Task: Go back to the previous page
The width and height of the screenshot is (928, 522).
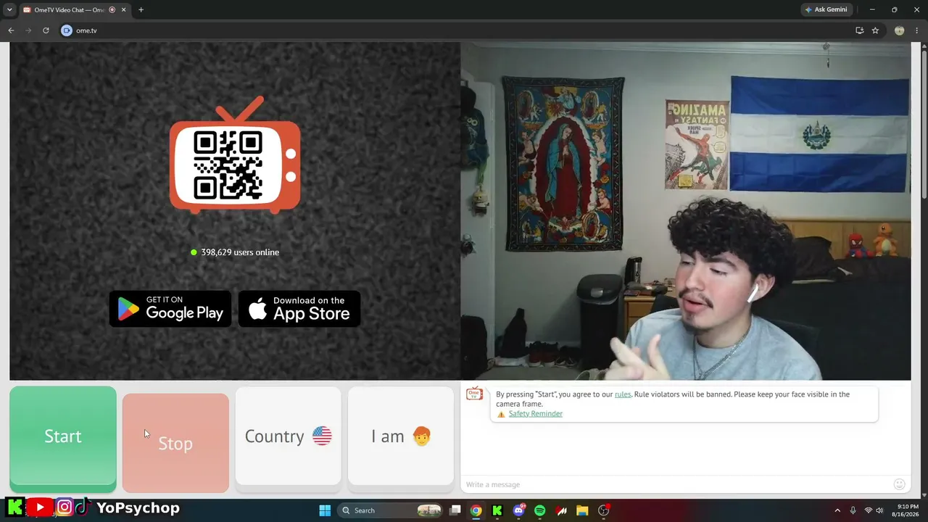Action: (x=11, y=30)
